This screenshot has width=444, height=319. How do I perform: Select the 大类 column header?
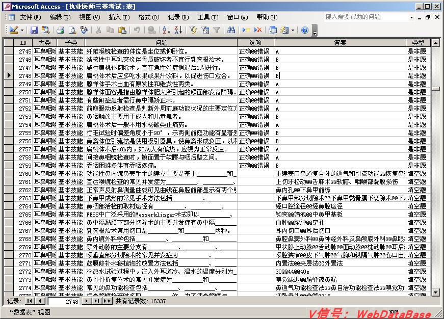coord(44,42)
